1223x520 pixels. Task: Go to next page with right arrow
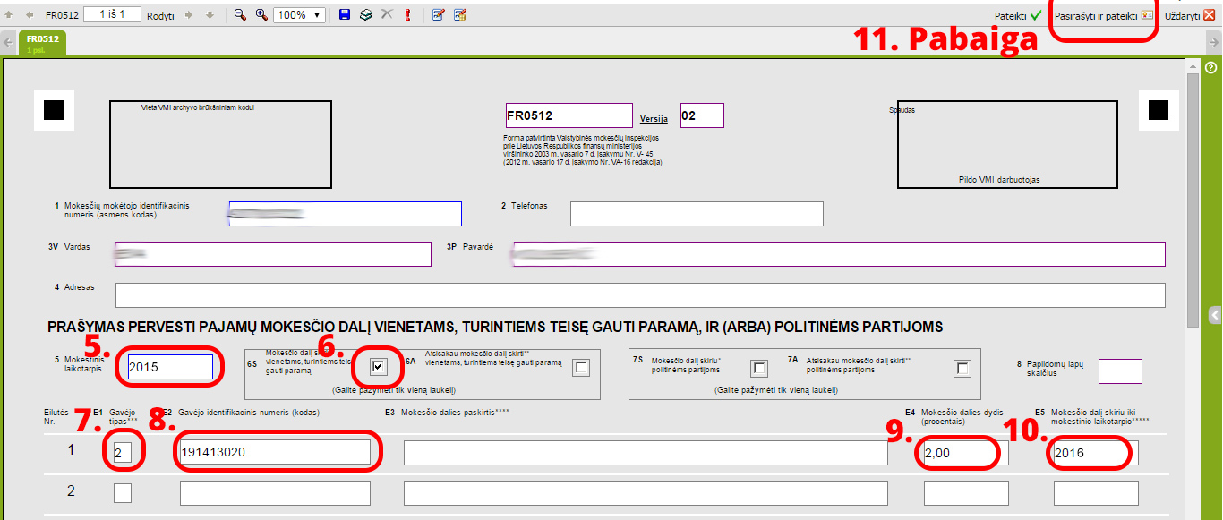point(189,15)
